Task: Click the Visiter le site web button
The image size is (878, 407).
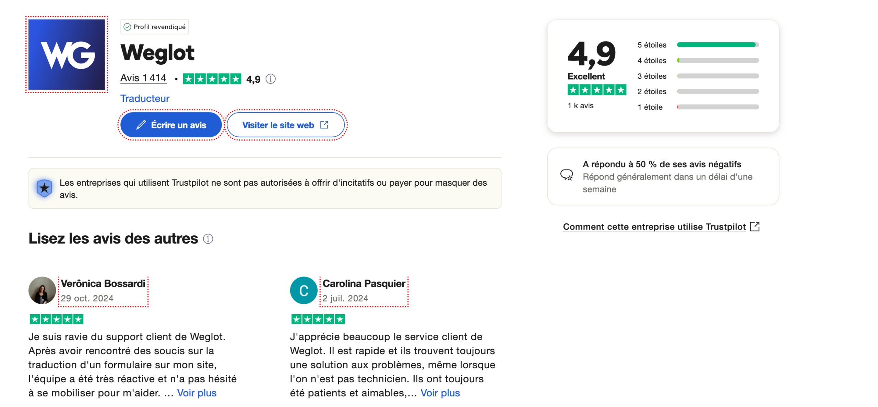Action: (x=286, y=125)
